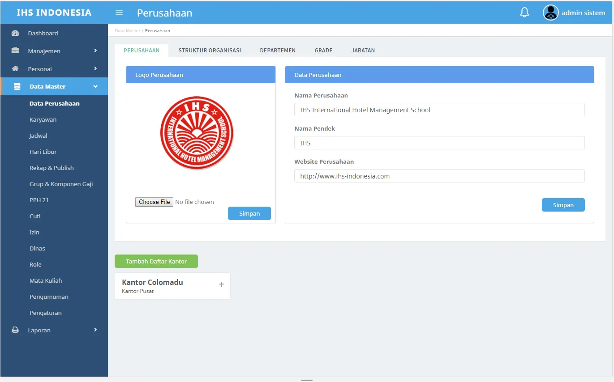Expand the Laporan menu chevron
The width and height of the screenshot is (614, 382).
pyautogui.click(x=95, y=330)
